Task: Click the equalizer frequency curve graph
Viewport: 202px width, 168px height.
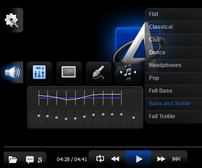Action: click(80, 98)
